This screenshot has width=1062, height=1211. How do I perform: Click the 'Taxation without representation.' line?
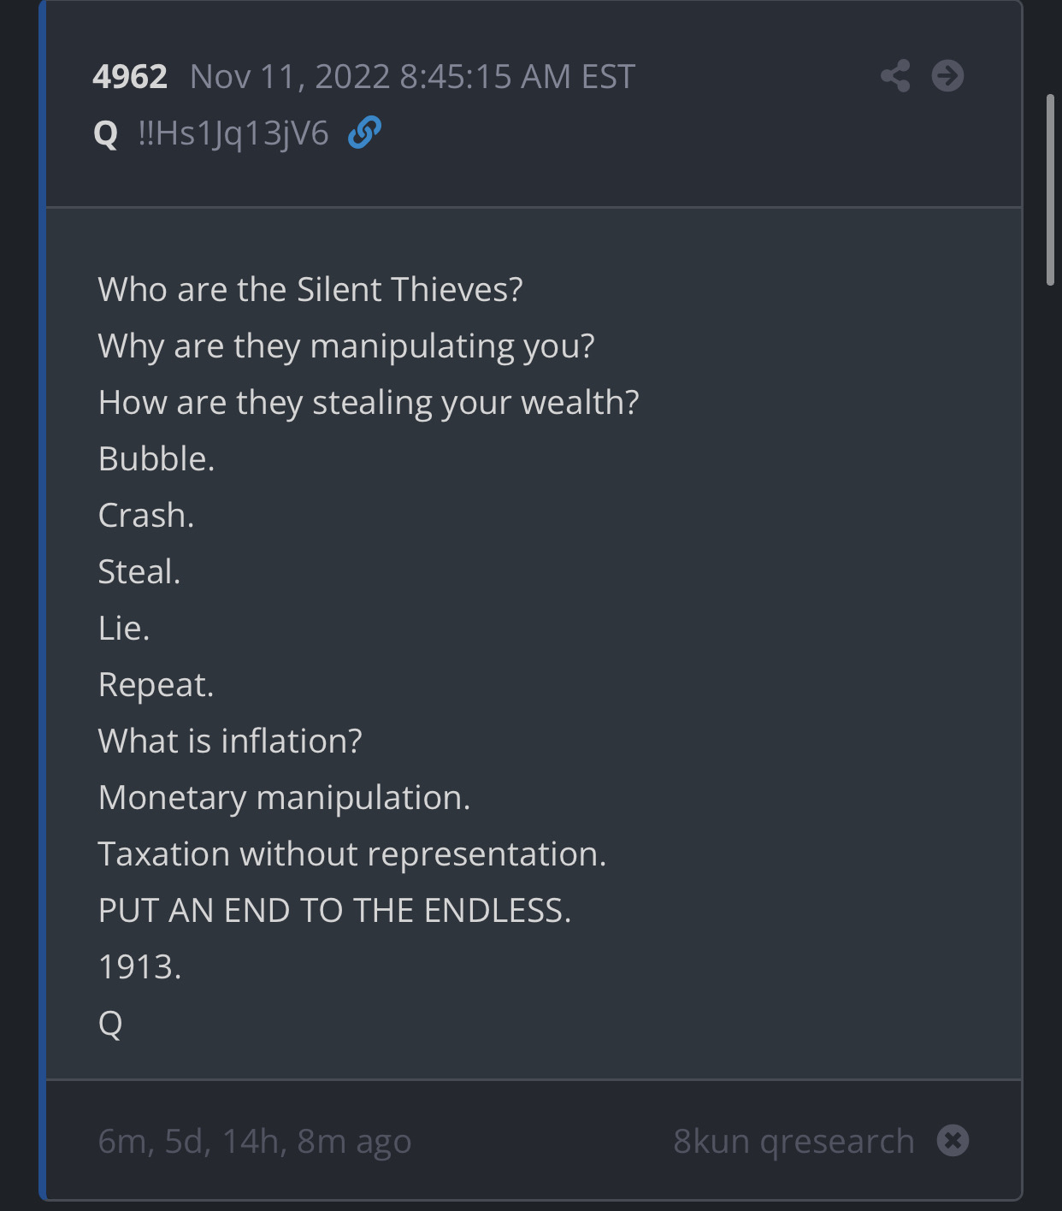(352, 854)
